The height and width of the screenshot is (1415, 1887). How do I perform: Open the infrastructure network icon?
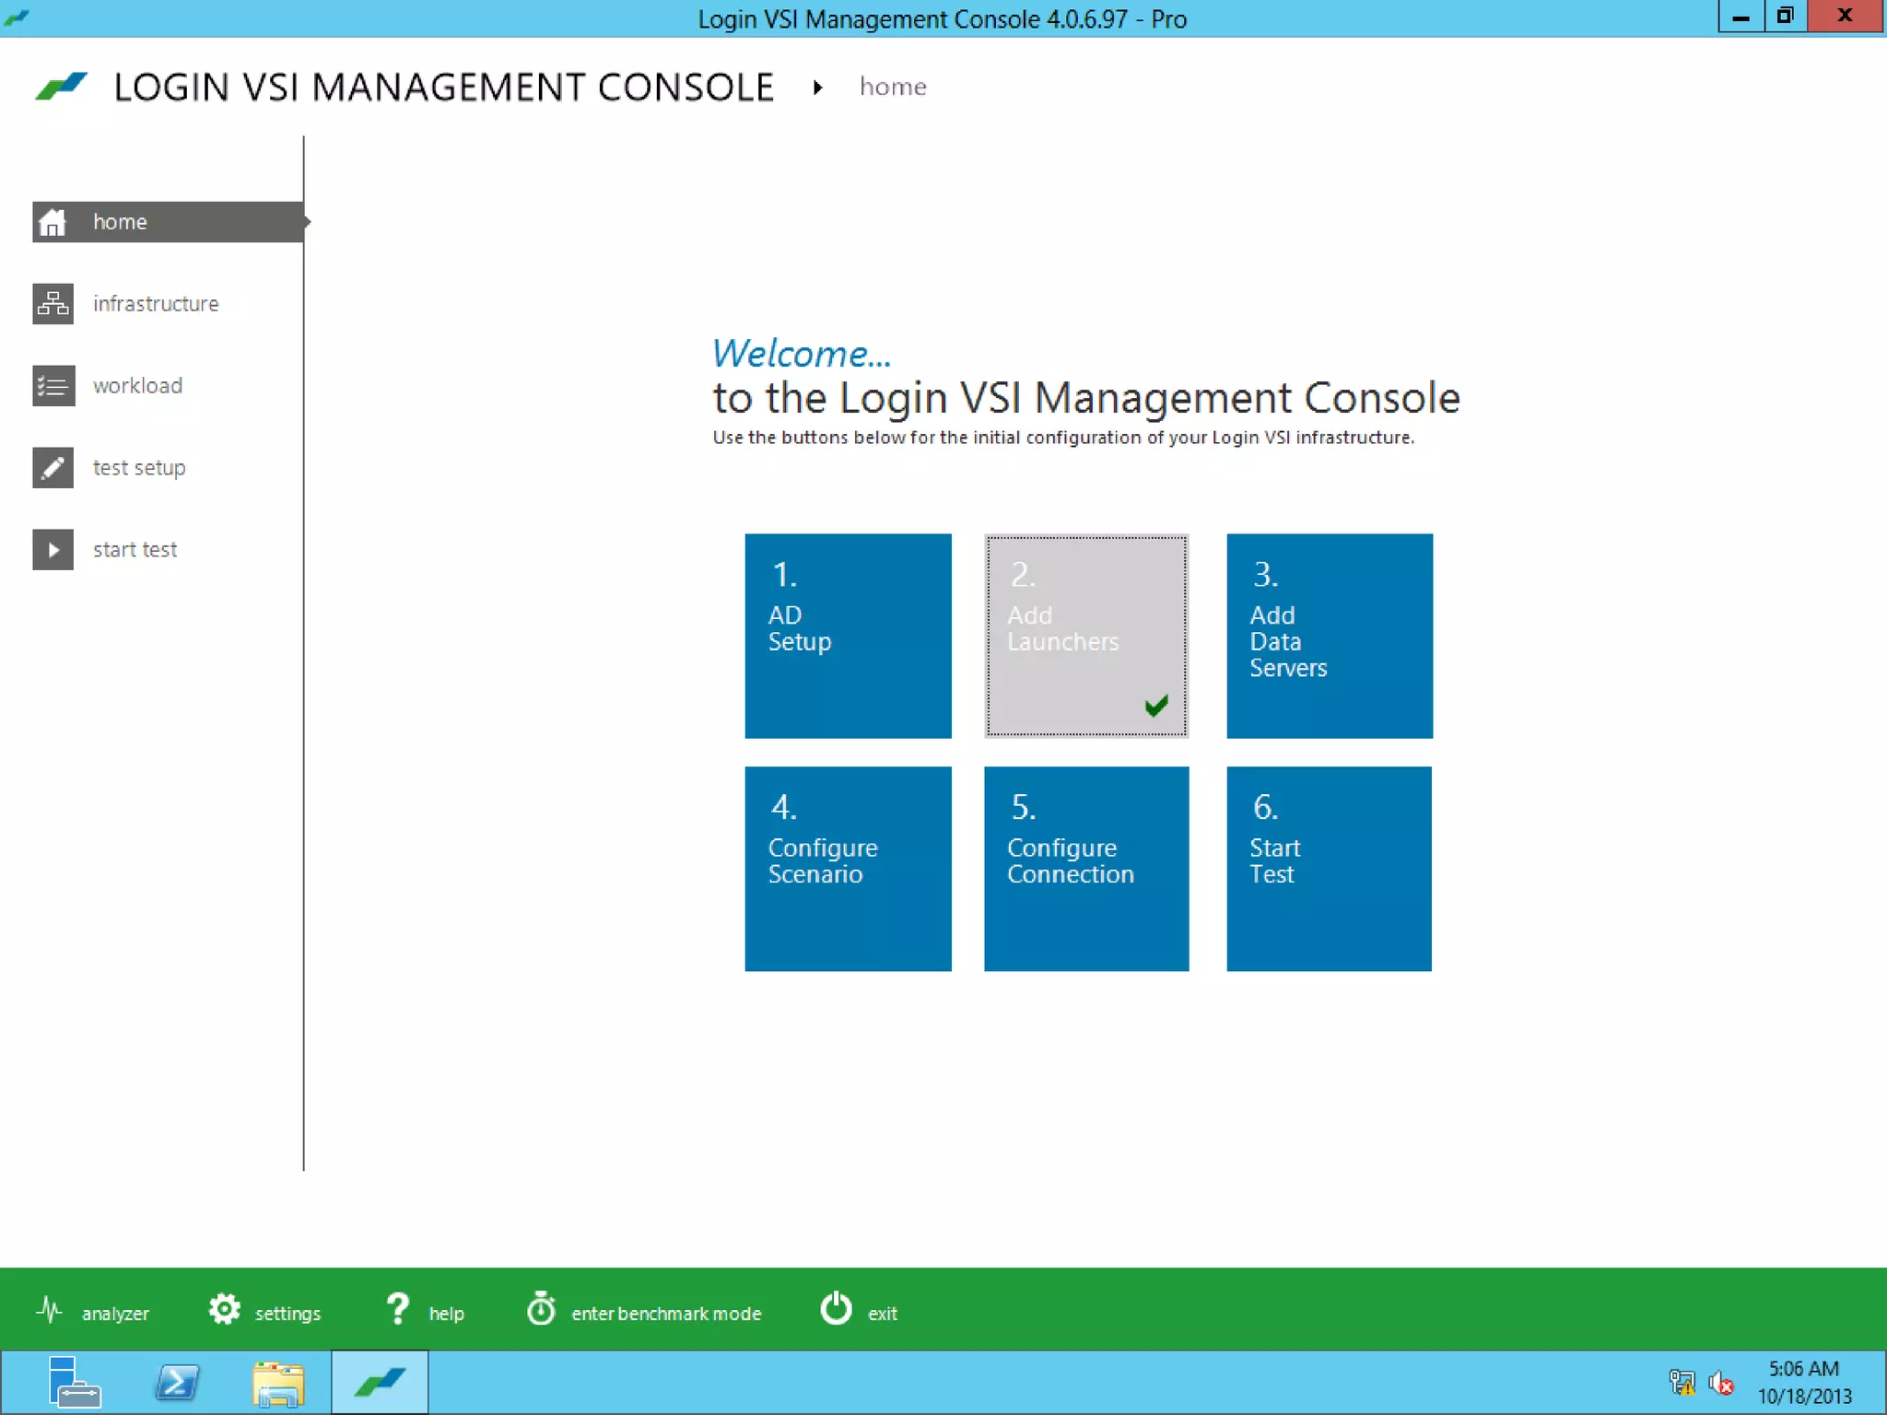point(53,304)
